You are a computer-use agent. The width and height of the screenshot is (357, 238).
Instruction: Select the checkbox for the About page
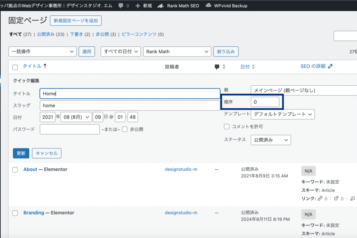15,170
